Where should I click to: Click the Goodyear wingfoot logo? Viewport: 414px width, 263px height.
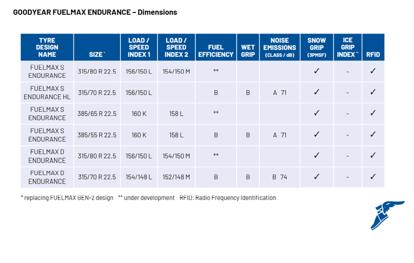[x=388, y=215]
